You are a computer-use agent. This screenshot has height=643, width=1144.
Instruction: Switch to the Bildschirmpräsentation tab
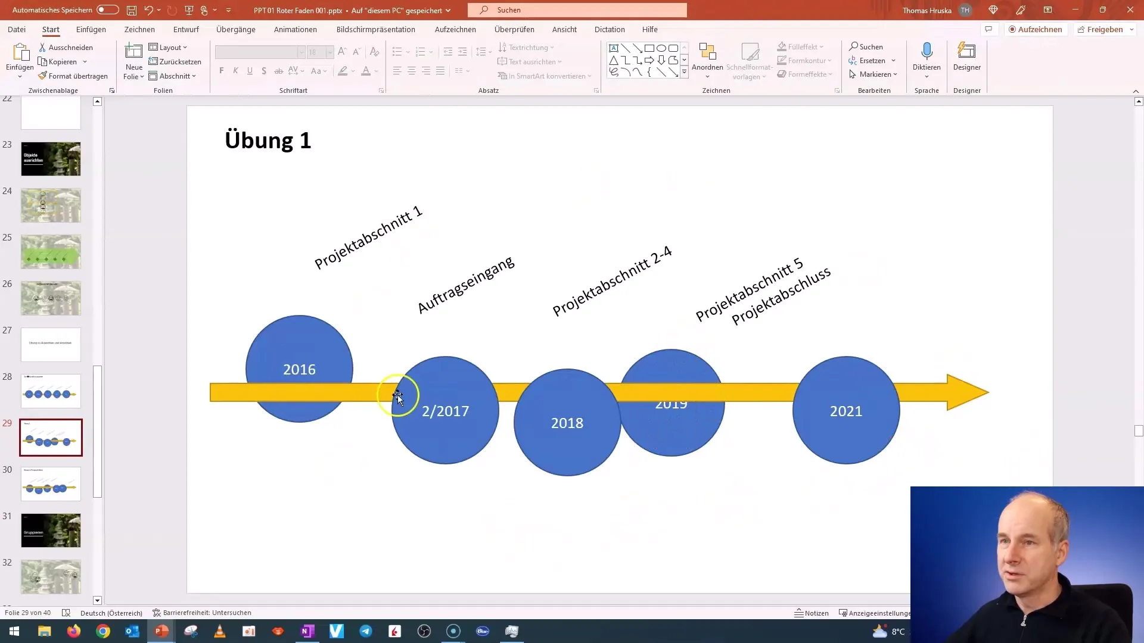[x=376, y=29]
